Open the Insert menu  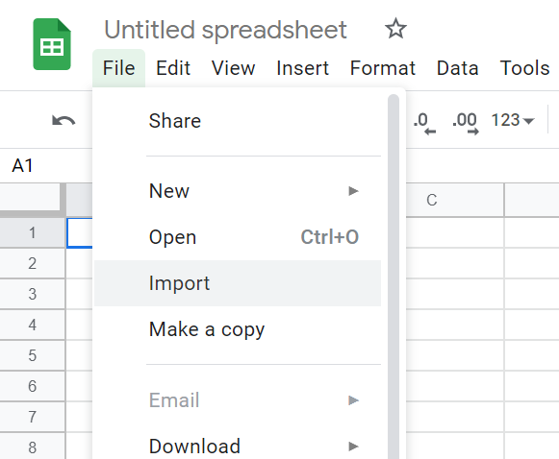(302, 68)
